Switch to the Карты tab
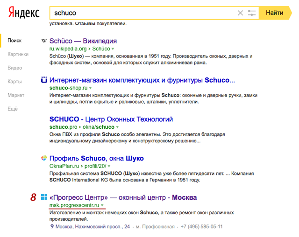Screen dimensions: 299x237 pos(14,82)
